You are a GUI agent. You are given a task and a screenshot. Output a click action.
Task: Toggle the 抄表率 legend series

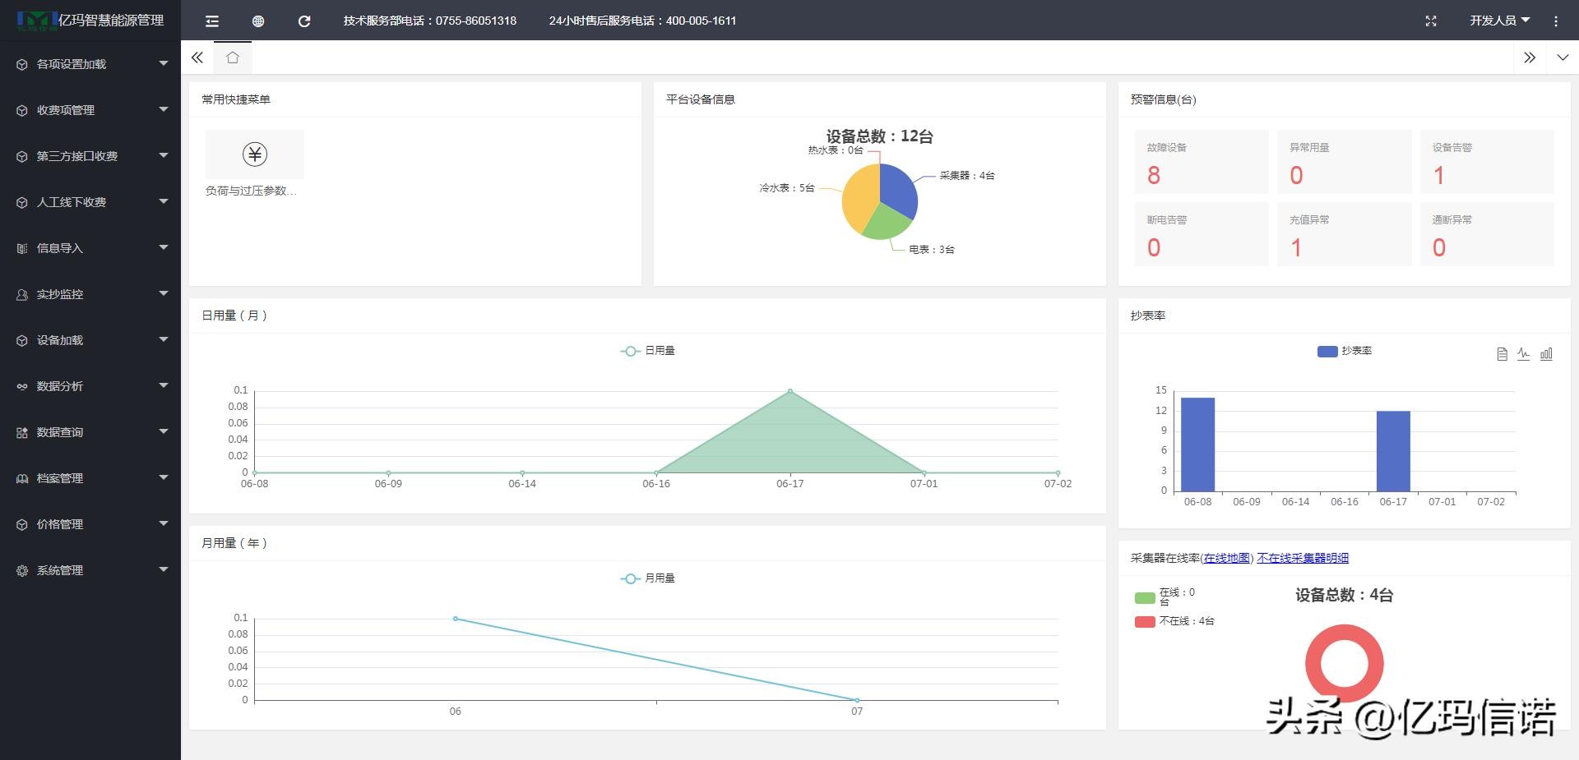pyautogui.click(x=1344, y=351)
